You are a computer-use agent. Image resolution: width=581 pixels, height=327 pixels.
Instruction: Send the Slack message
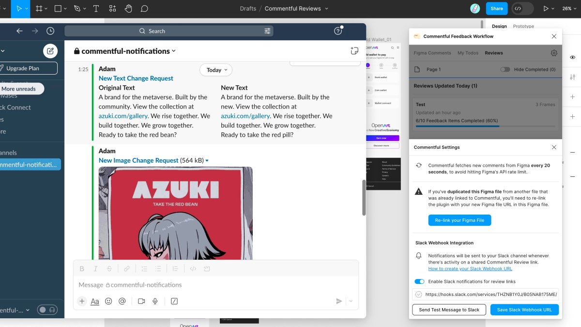pyautogui.click(x=339, y=301)
